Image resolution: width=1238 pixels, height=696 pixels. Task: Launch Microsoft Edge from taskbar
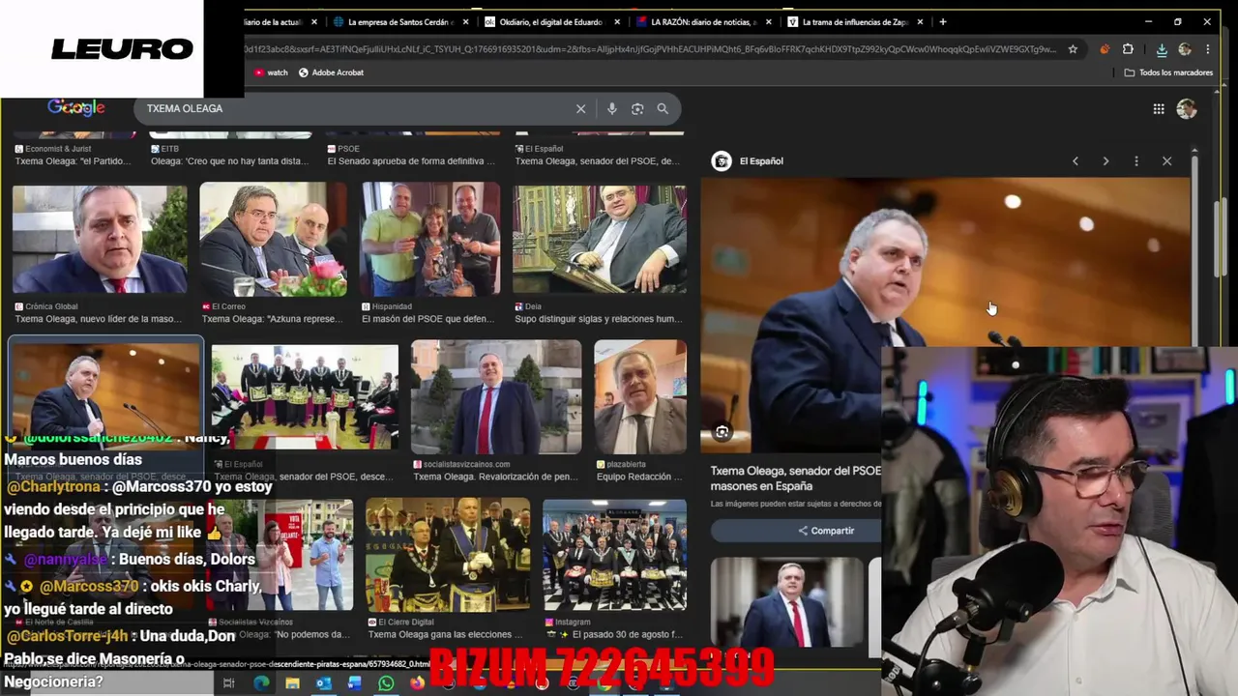pyautogui.click(x=261, y=683)
